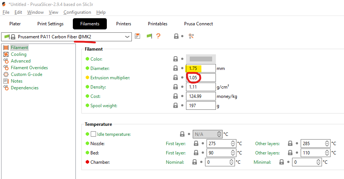This screenshot has width=344, height=179.
Task: Click the lock icon beside Extrusion multiplier
Action: click(175, 78)
